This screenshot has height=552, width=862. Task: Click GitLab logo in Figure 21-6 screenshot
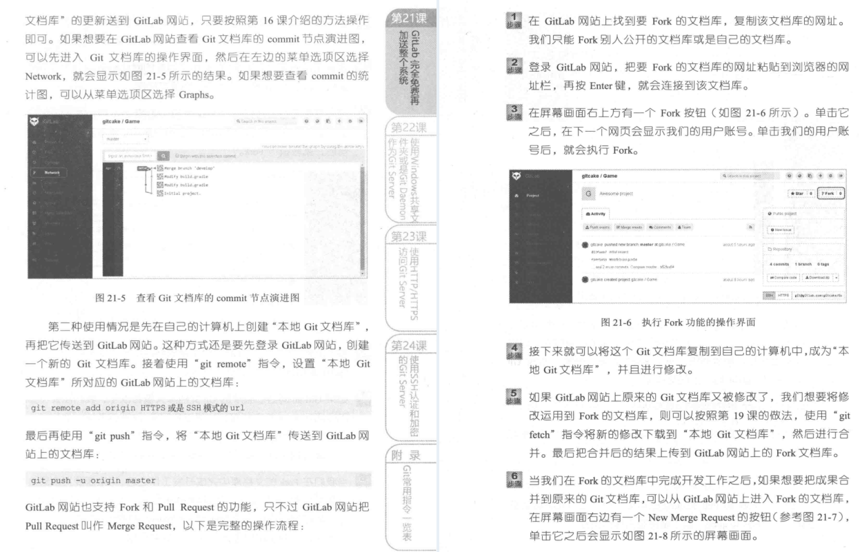point(517,176)
